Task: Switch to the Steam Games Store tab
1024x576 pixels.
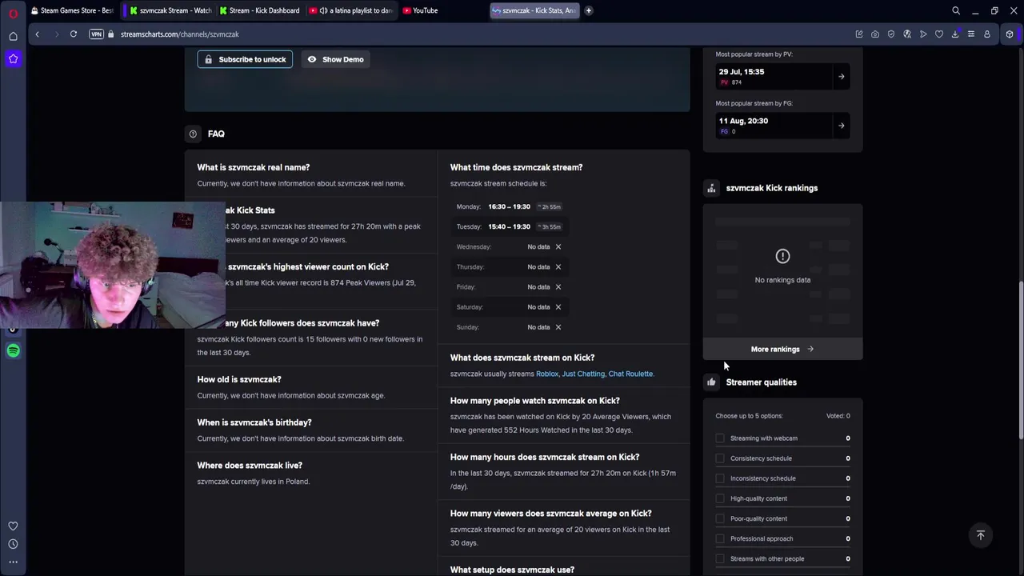Action: tap(72, 10)
